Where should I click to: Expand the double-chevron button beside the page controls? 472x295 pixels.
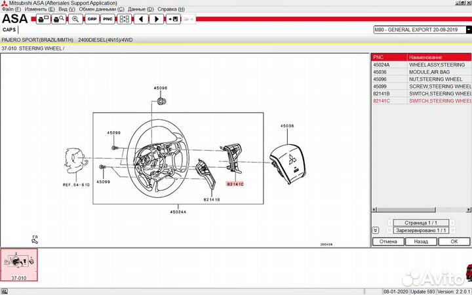375,230
